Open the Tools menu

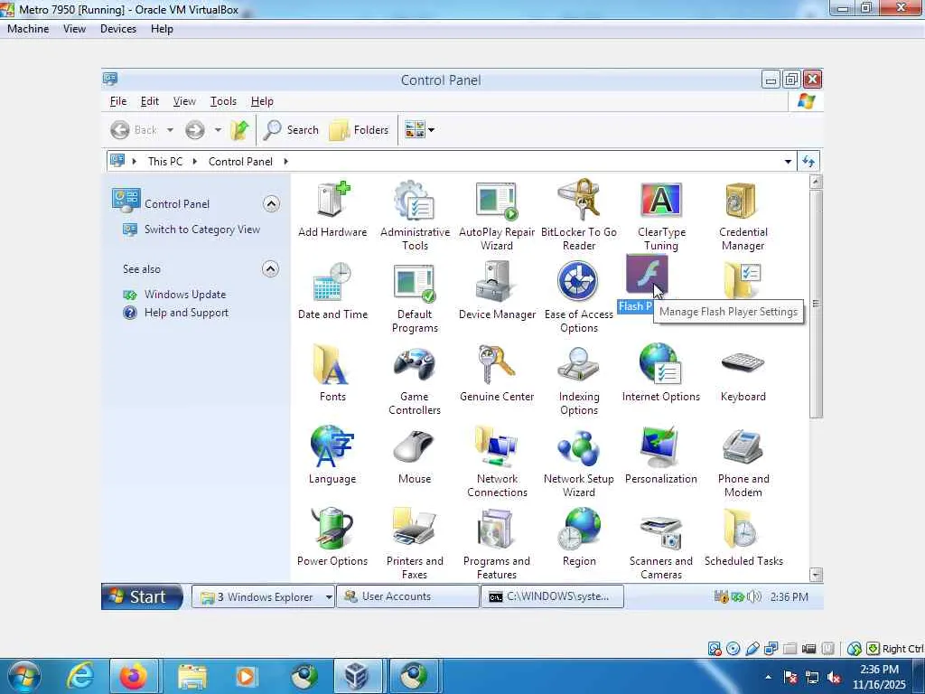coord(223,101)
